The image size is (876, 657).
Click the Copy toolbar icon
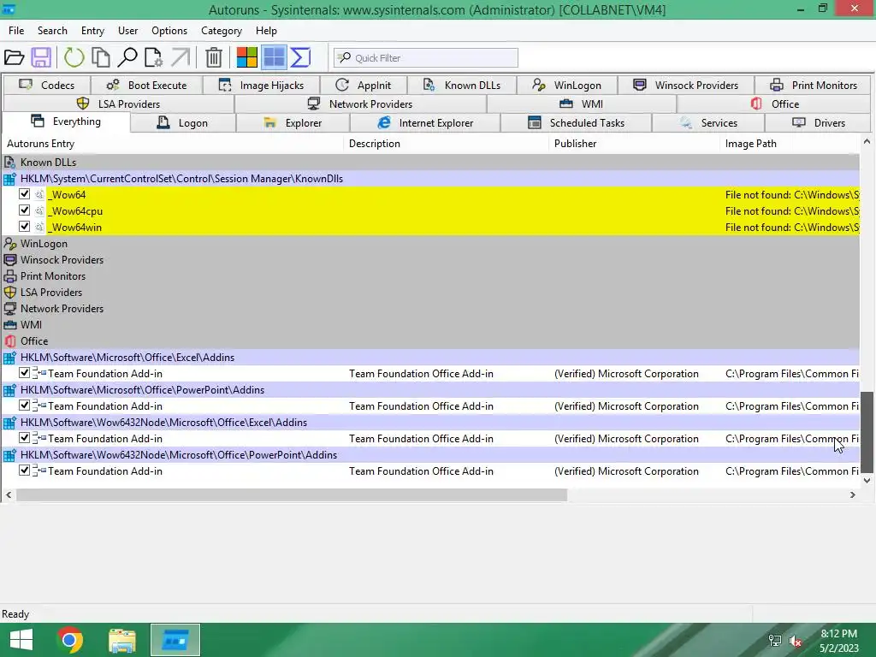[x=101, y=57]
